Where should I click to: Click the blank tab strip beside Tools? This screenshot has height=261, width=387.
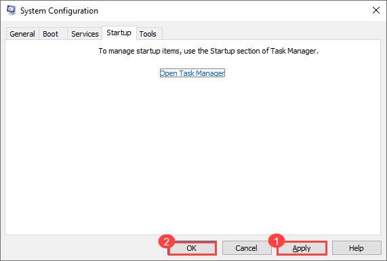coord(272,33)
